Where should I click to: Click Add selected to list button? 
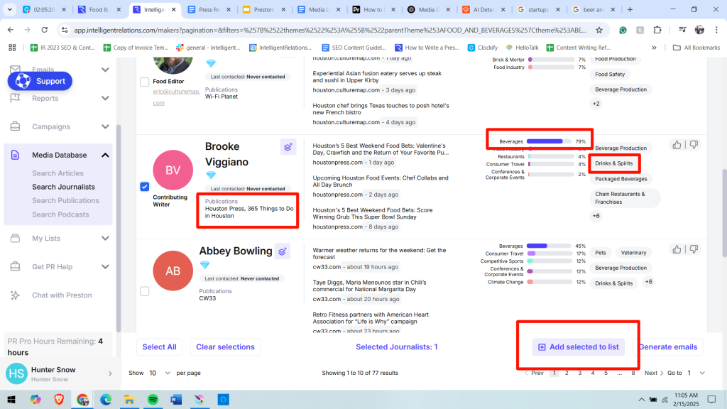578,347
